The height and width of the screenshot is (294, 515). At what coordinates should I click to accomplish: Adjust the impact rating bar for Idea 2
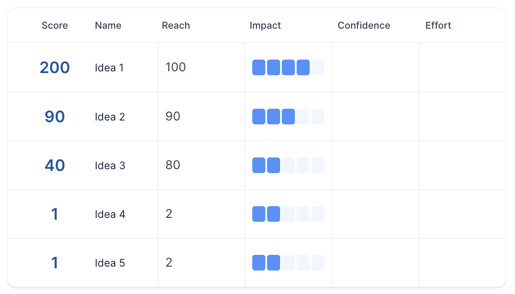pyautogui.click(x=288, y=117)
